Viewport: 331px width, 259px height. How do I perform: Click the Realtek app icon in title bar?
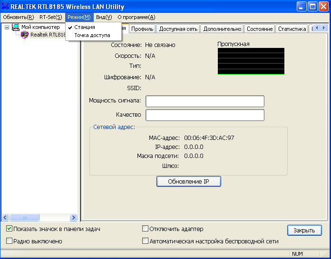(5, 6)
